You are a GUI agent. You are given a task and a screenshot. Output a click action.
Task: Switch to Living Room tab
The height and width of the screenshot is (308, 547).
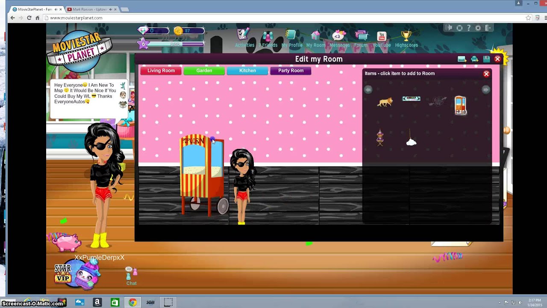tap(161, 71)
